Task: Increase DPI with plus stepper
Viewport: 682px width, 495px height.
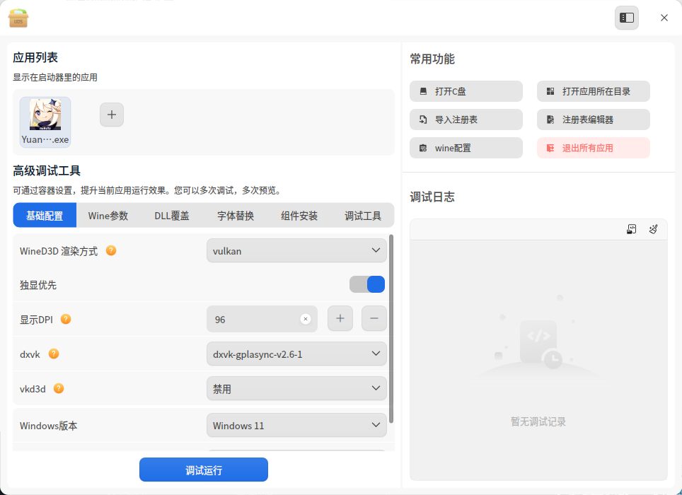Action: point(340,318)
